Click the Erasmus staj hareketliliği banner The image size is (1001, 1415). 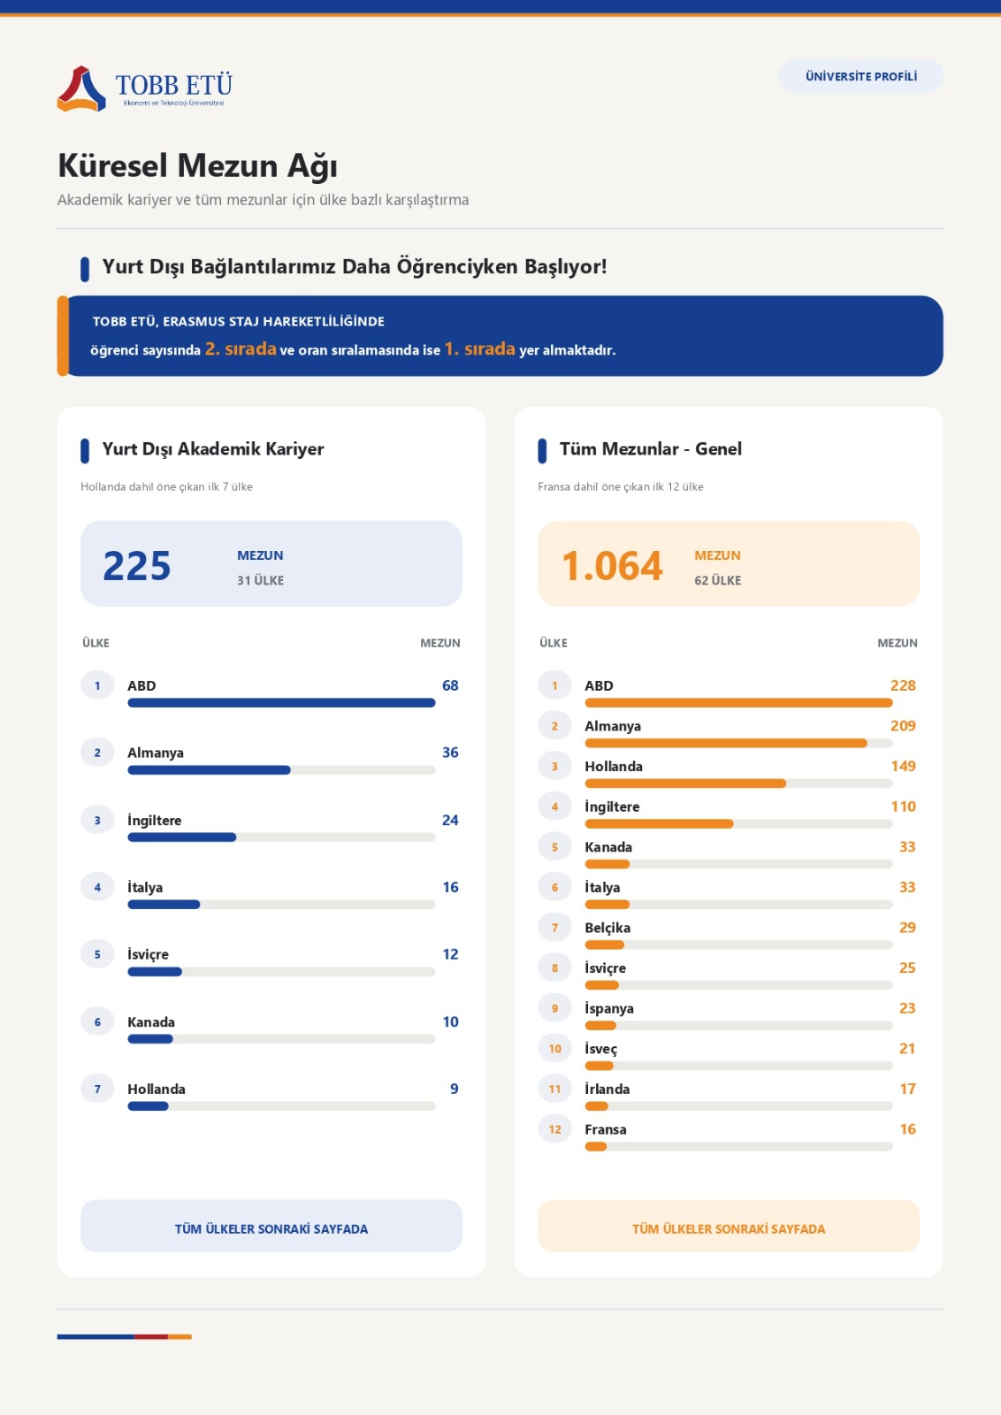[x=500, y=336]
